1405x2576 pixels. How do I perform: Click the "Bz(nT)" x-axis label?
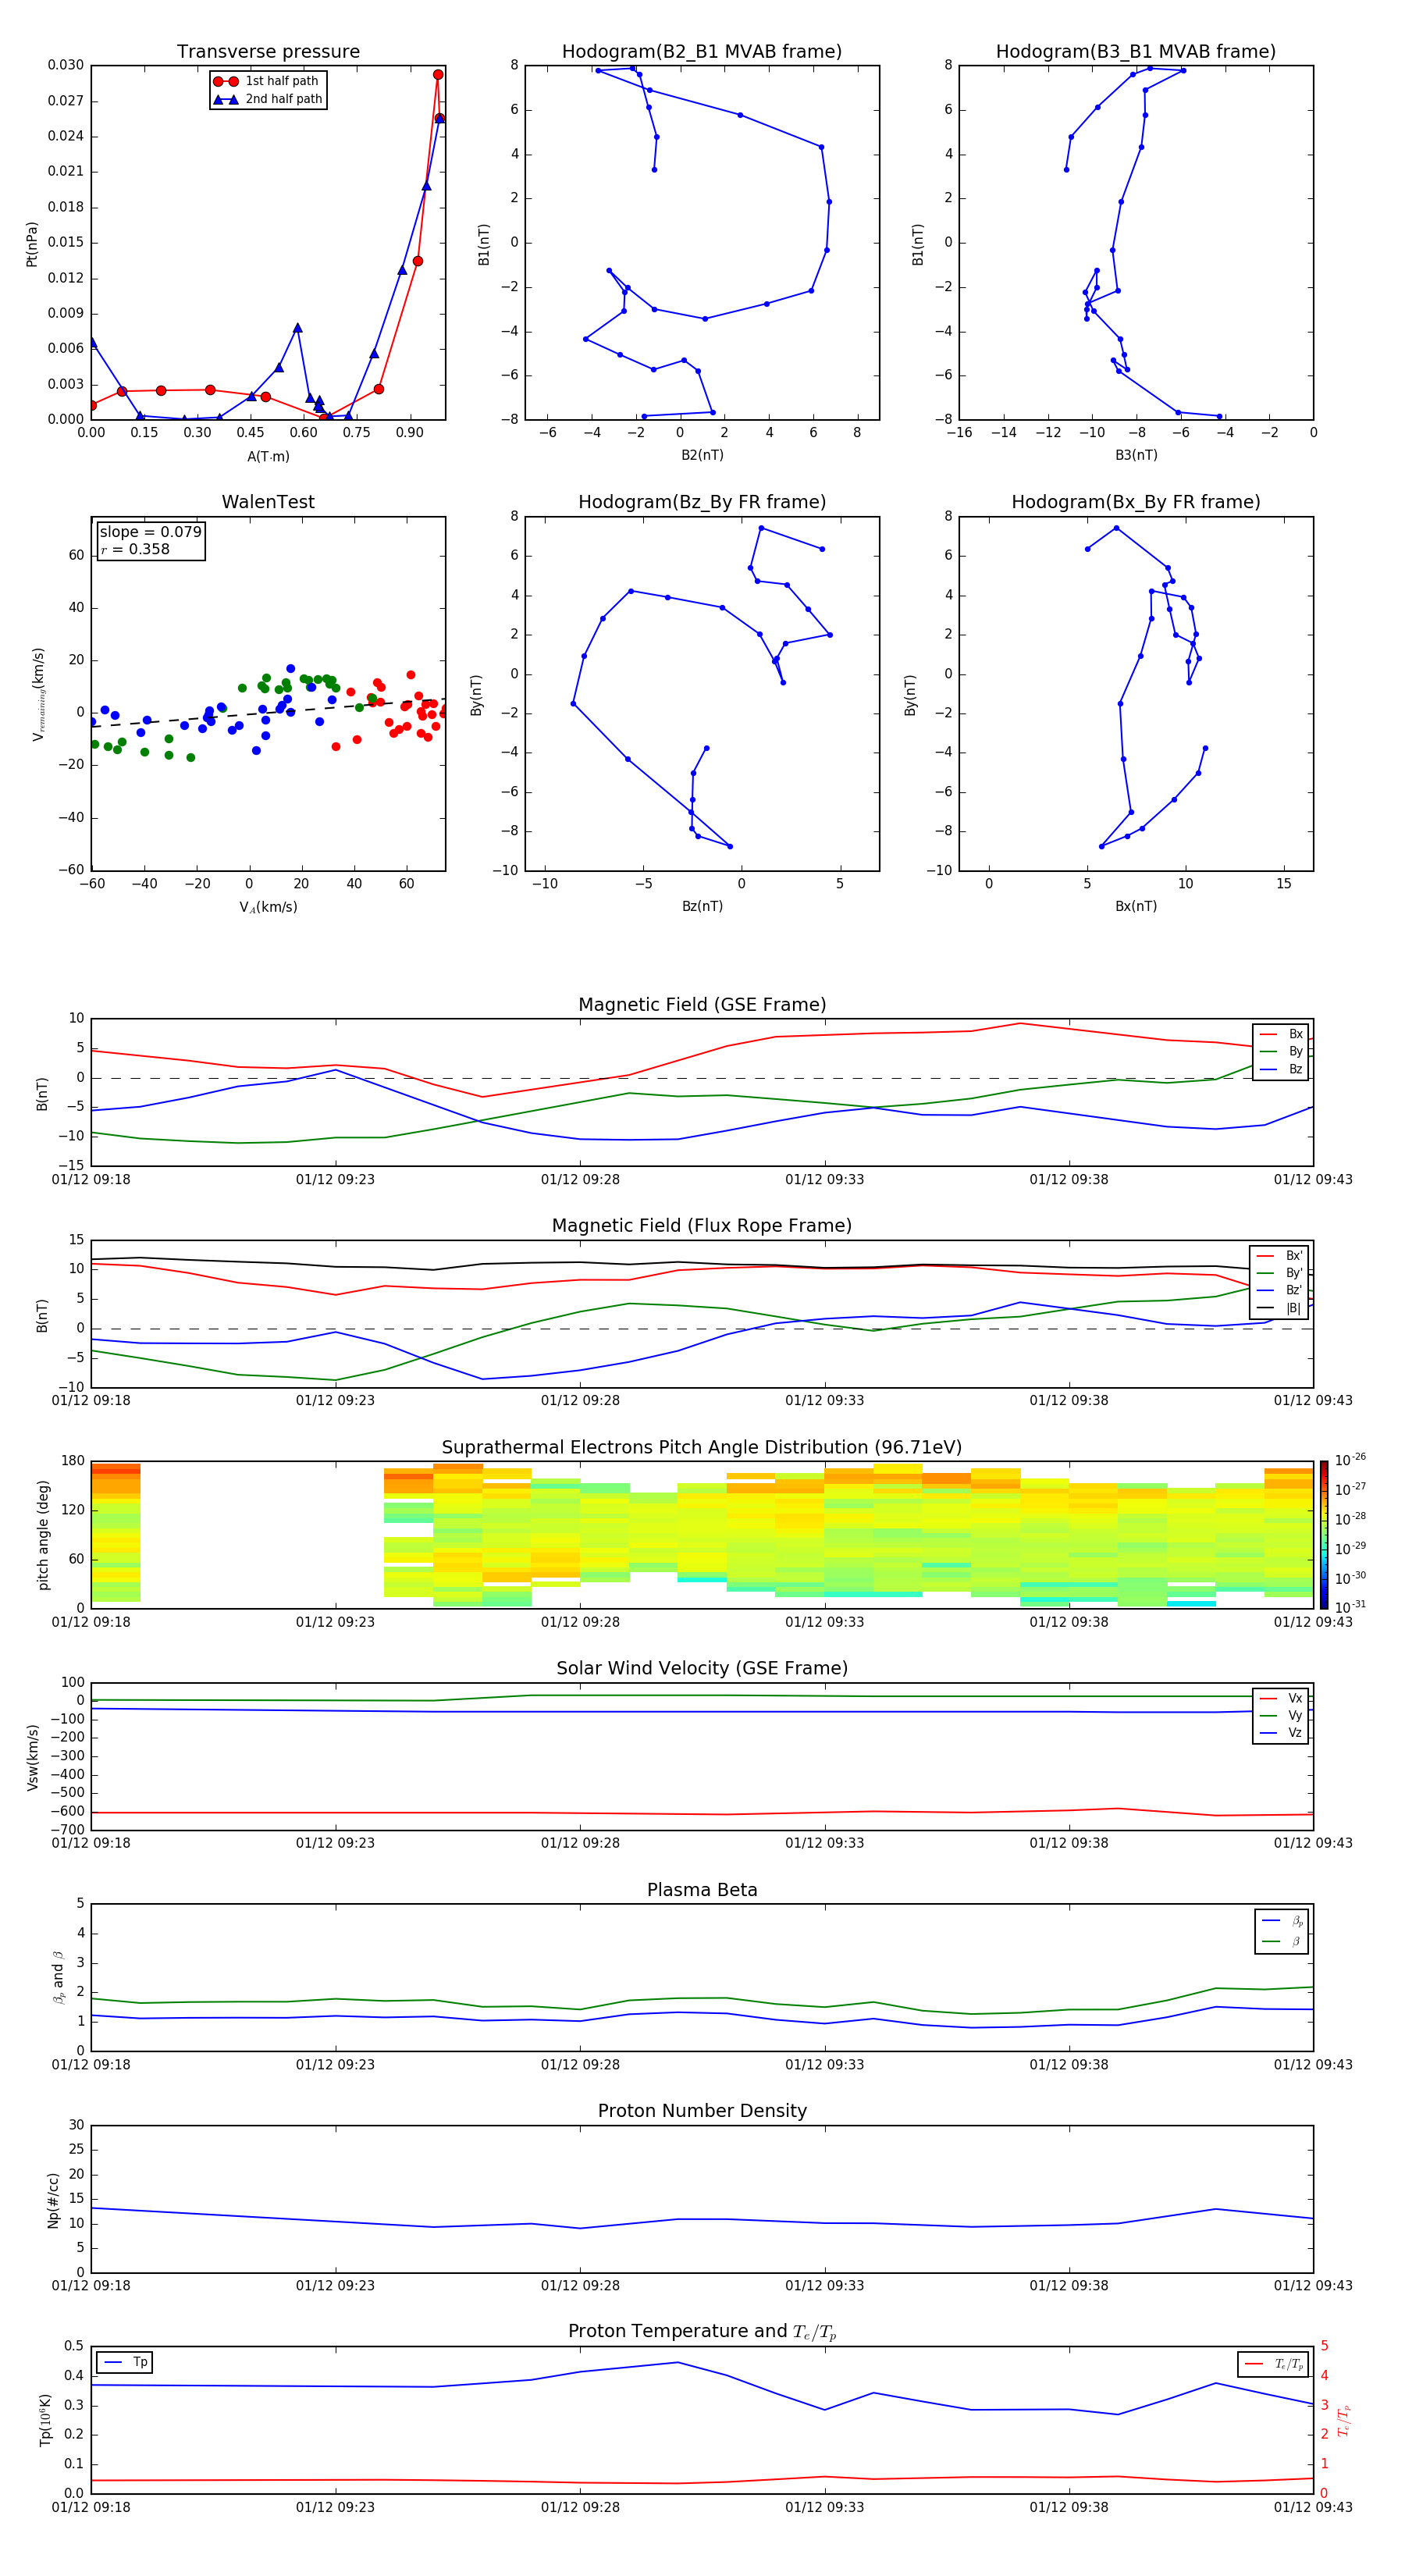click(702, 906)
